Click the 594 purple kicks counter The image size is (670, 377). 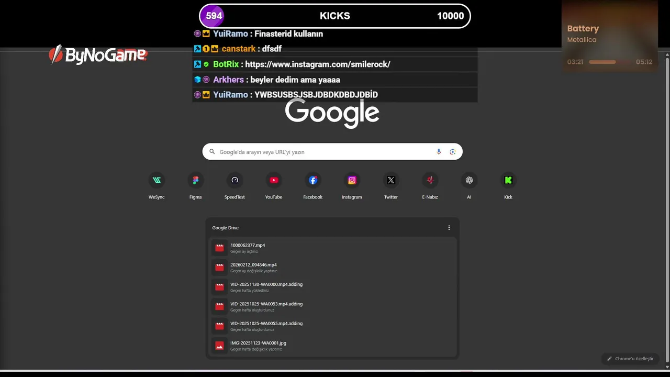pos(214,16)
